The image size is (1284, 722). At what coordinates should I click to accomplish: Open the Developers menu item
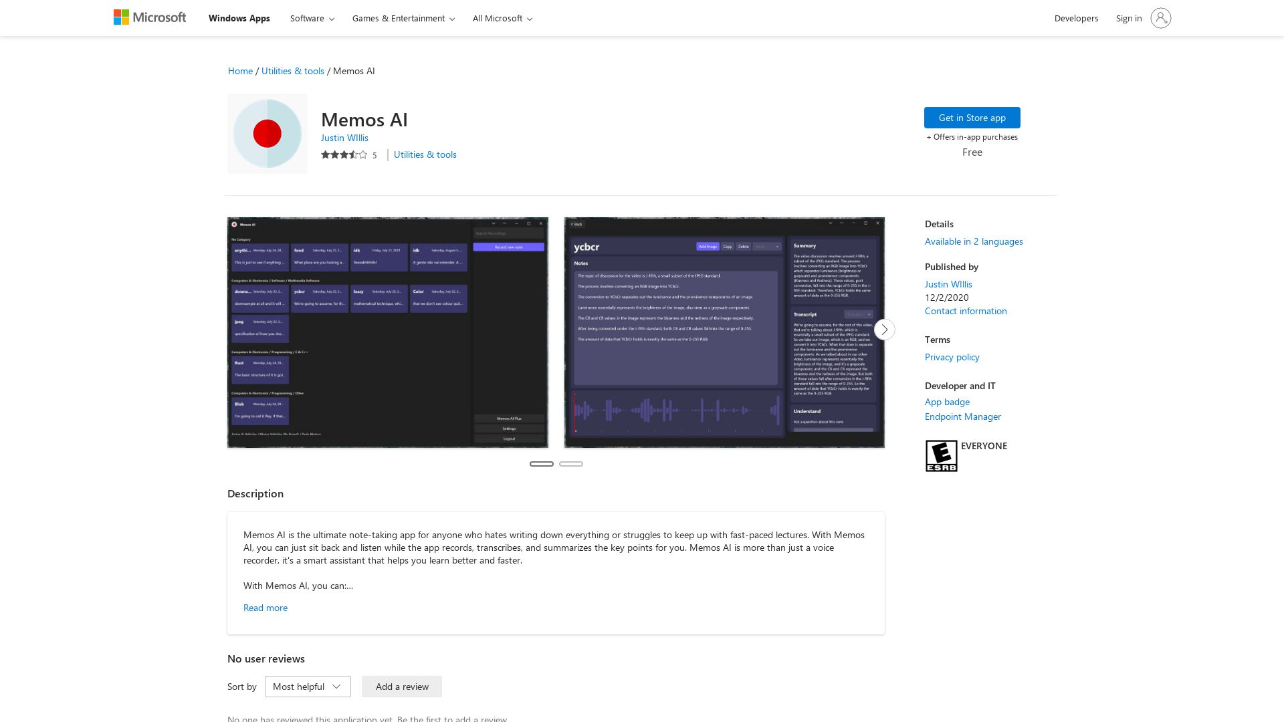coord(1075,18)
